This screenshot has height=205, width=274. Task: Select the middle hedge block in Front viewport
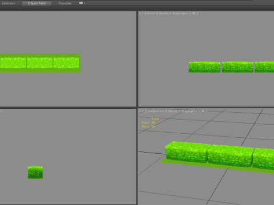click(237, 67)
